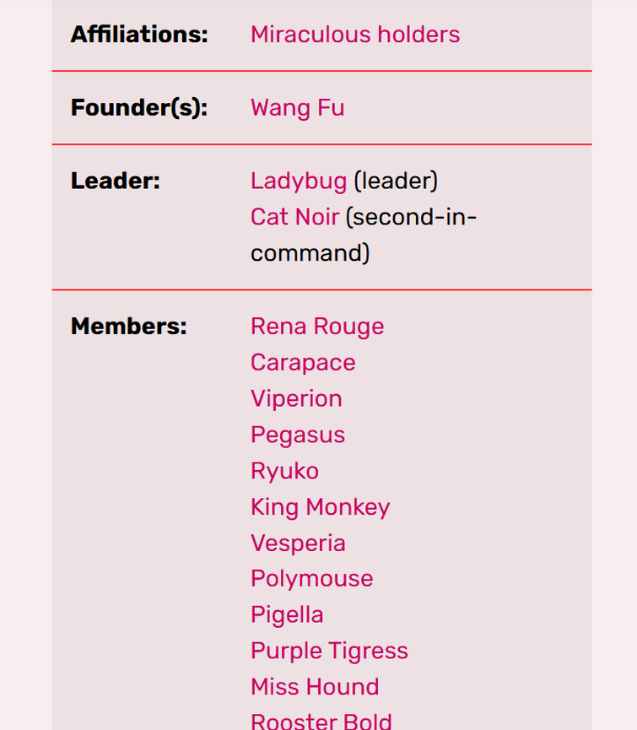The image size is (637, 730).
Task: Click the Purple Tigress link
Action: pyautogui.click(x=329, y=651)
